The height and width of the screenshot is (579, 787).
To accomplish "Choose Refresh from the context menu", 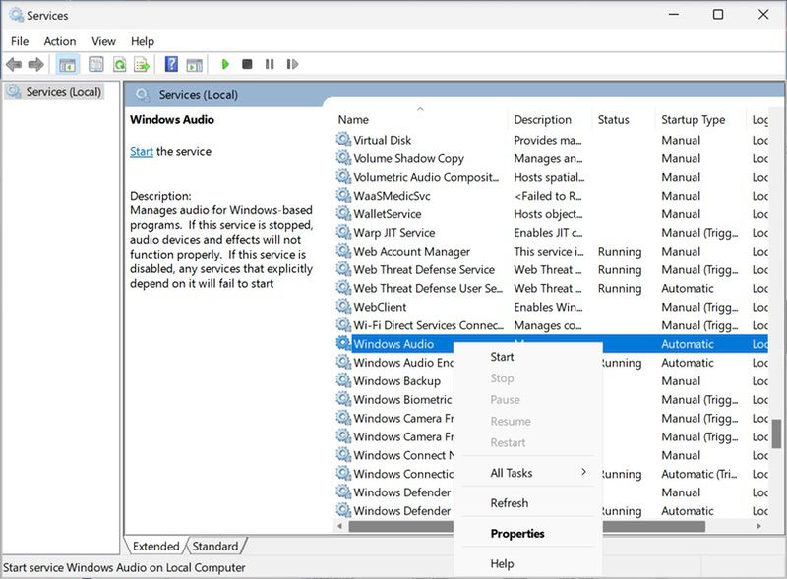I will [x=527, y=502].
